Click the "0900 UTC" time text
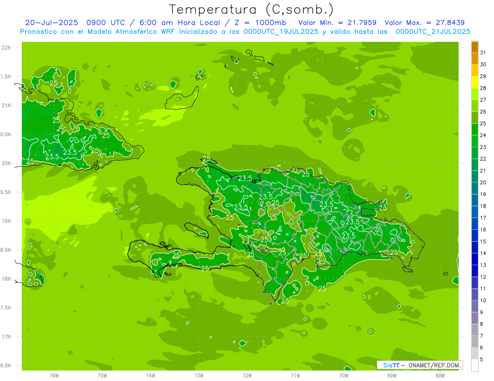The width and height of the screenshot is (494, 381). coord(105,23)
